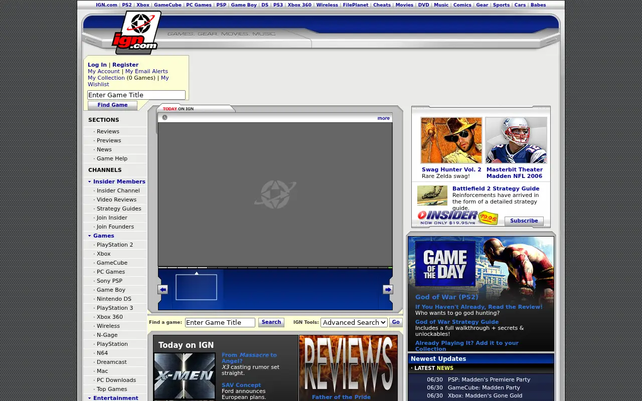Screen dimensions: 642x401
Task: Click the clock icon in Today on IGN panel
Action: [x=165, y=118]
